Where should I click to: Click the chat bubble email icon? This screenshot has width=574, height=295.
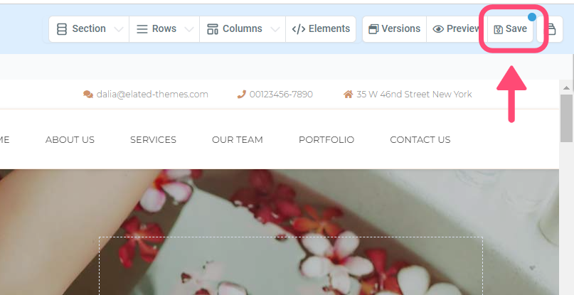click(x=88, y=95)
